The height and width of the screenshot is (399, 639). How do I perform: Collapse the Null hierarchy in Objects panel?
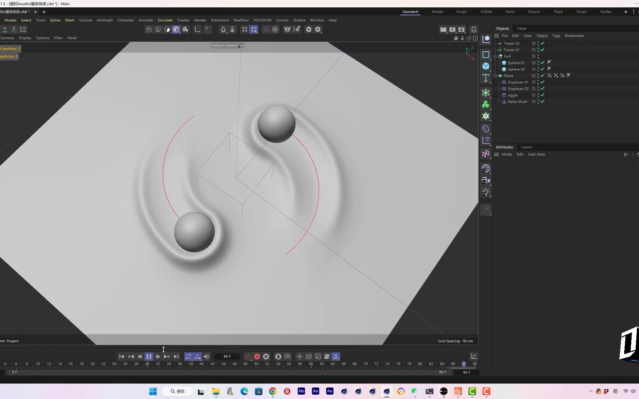495,56
